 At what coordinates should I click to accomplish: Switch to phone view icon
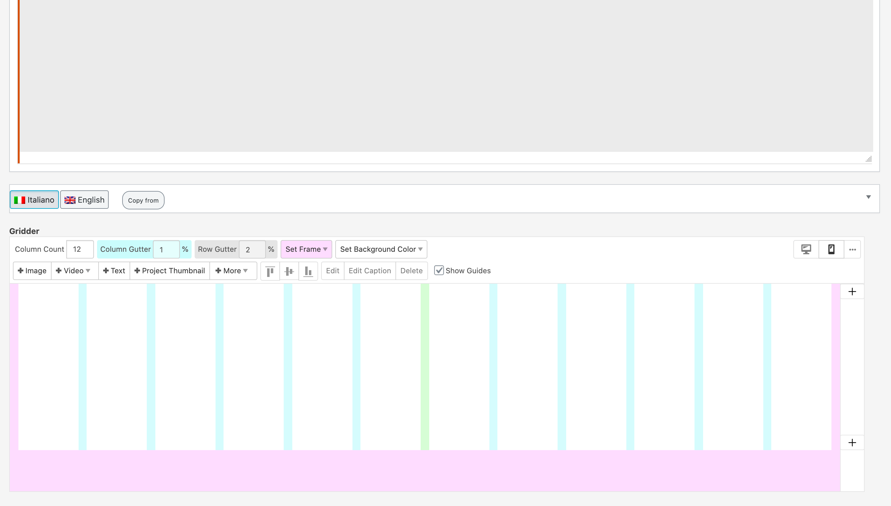click(831, 249)
